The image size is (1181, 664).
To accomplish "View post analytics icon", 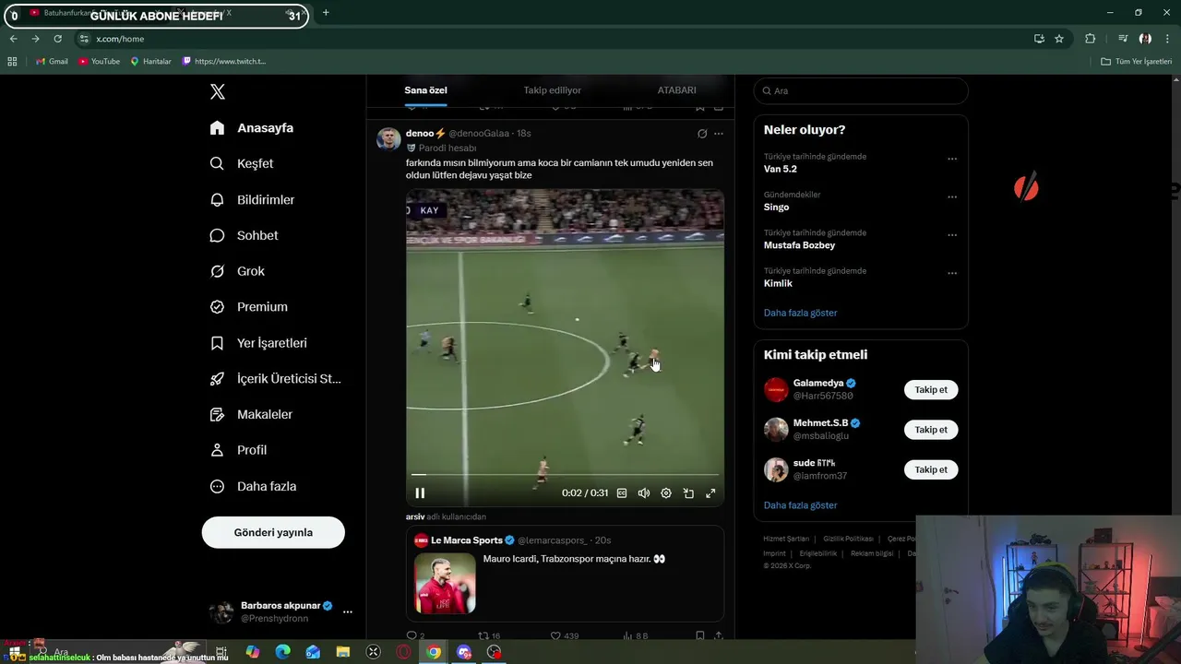I will pyautogui.click(x=636, y=636).
